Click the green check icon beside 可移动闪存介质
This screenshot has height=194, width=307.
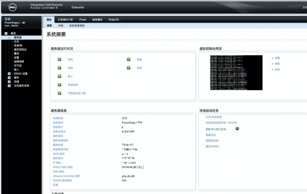(59, 93)
